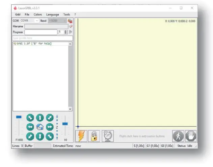Click the Filename text field
Screen dimensions: 213x167
[46, 26]
